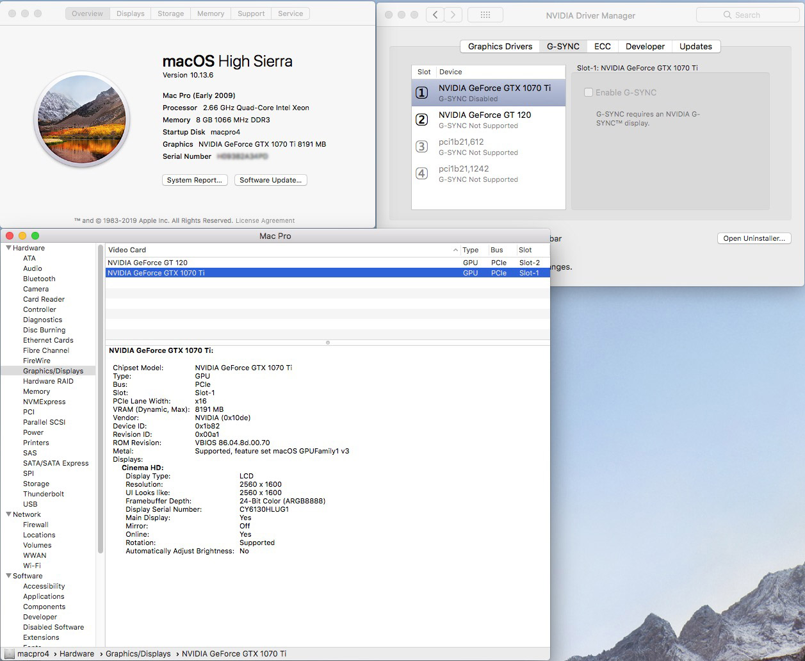Screen dimensions: 805x661
Task: Select Accessibility under Software
Action: pyautogui.click(x=44, y=586)
